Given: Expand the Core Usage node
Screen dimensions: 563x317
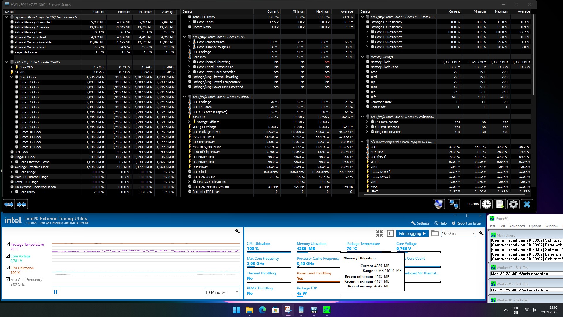Looking at the screenshot, I should 11,172.
